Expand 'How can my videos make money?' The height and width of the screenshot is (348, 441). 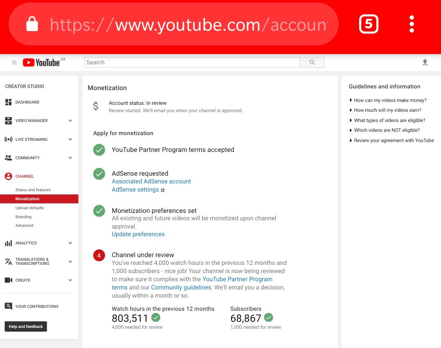coord(388,100)
